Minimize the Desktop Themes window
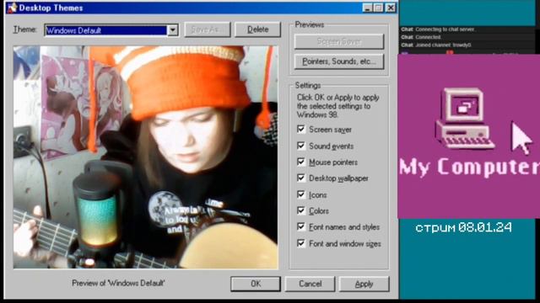The image size is (540, 303). tap(368, 8)
